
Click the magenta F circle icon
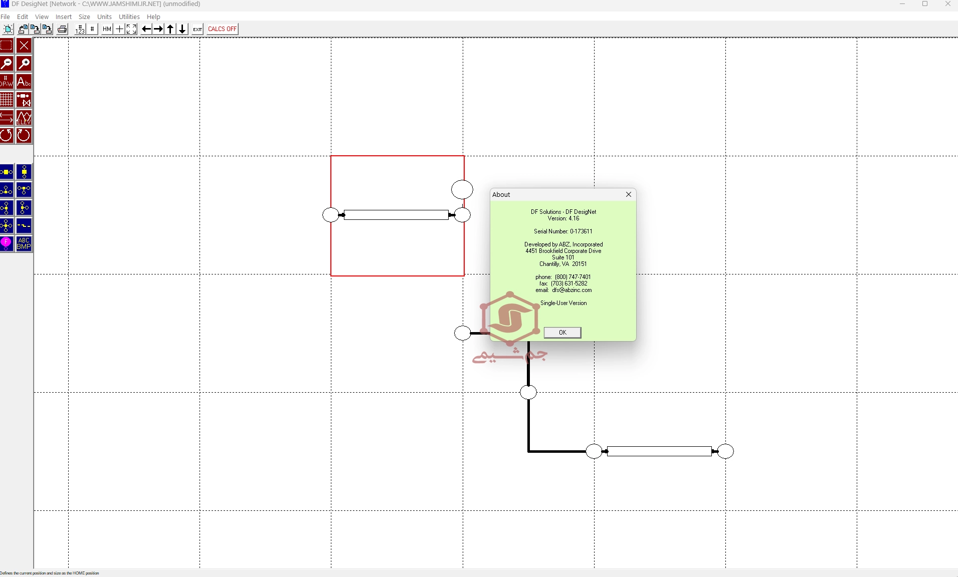coord(7,244)
